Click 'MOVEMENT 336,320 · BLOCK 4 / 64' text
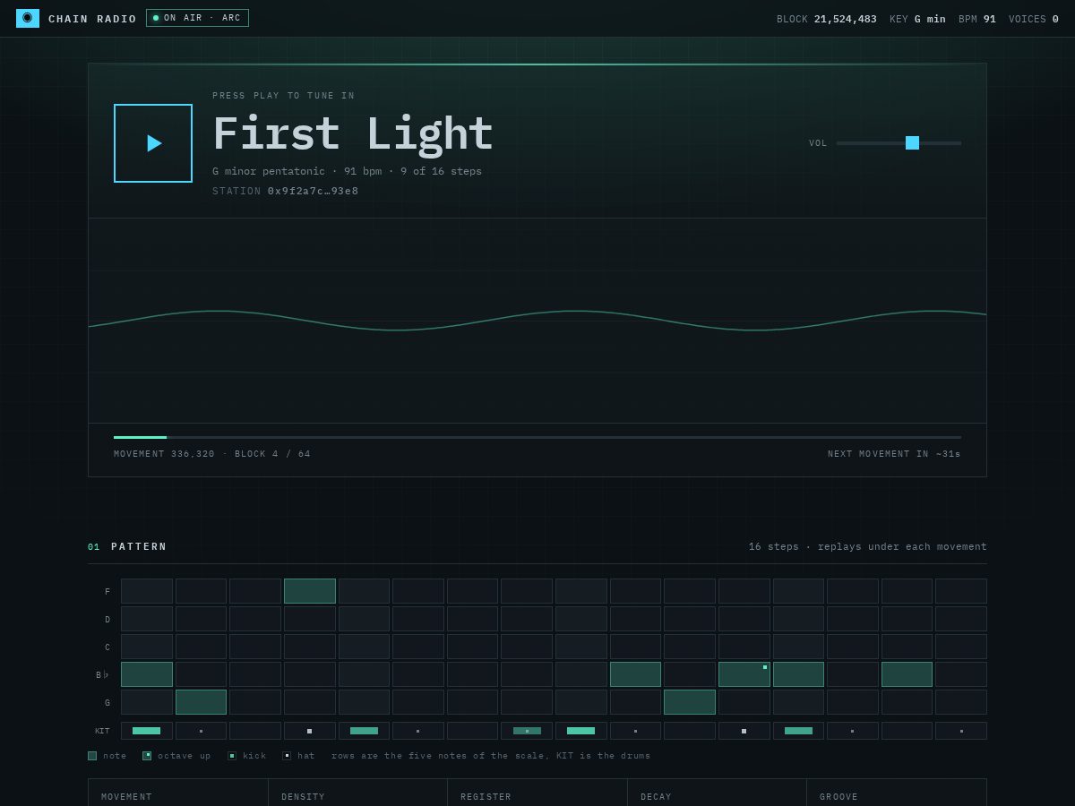This screenshot has width=1075, height=806. [212, 454]
